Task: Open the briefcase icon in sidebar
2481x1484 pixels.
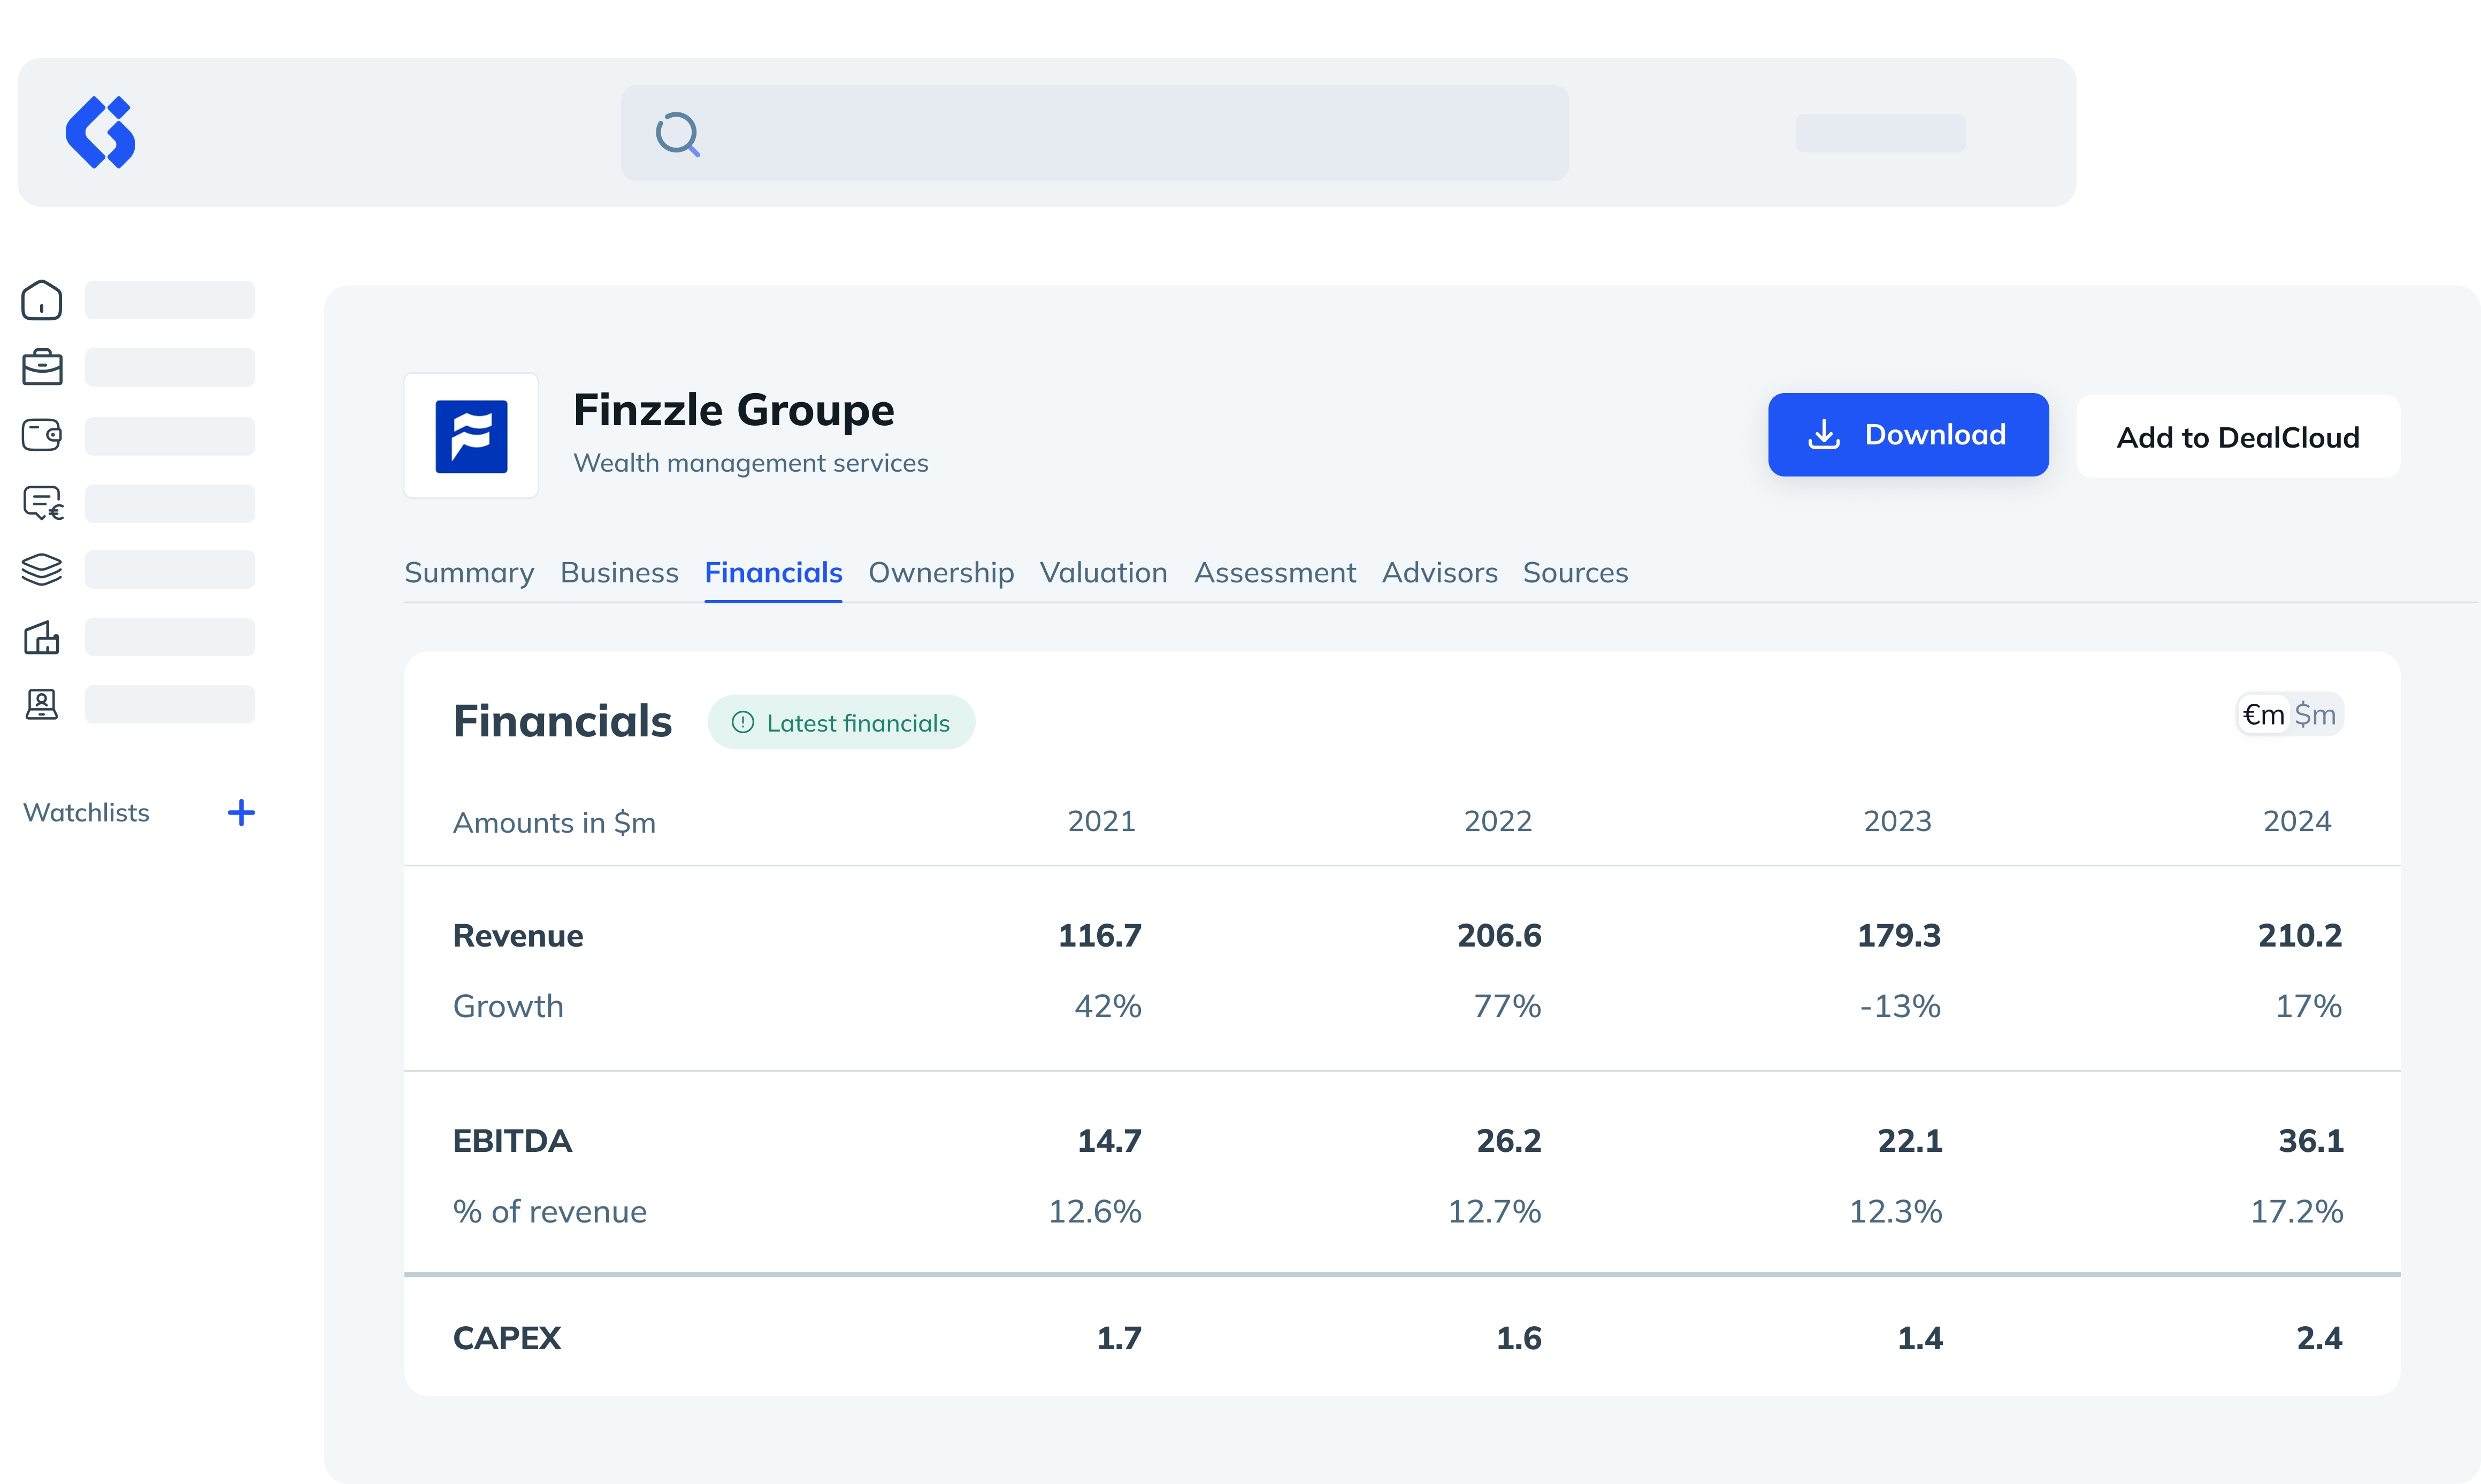Action: point(42,367)
